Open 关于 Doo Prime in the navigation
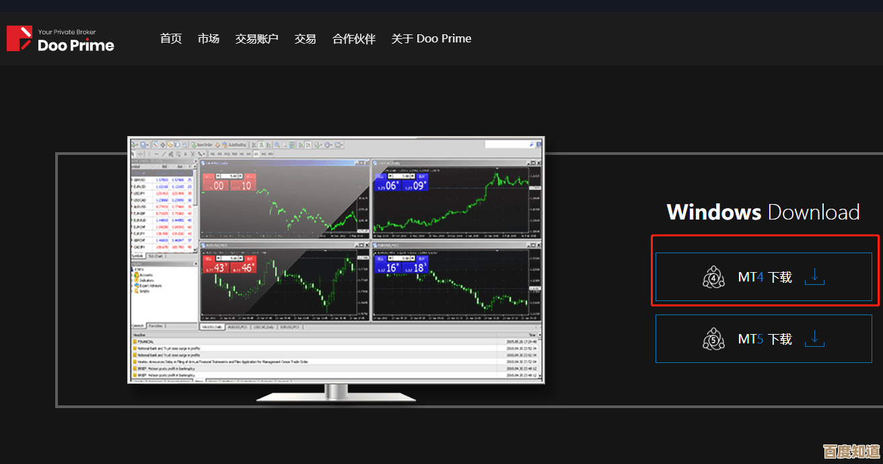Screen dimensions: 883x464 point(431,39)
